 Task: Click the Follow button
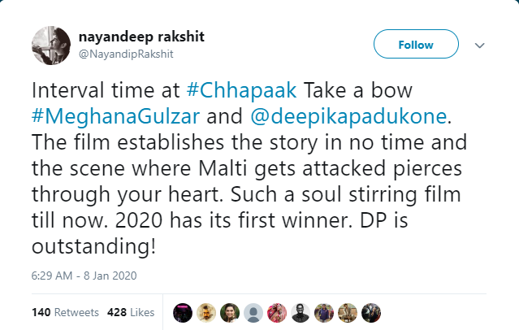416,45
